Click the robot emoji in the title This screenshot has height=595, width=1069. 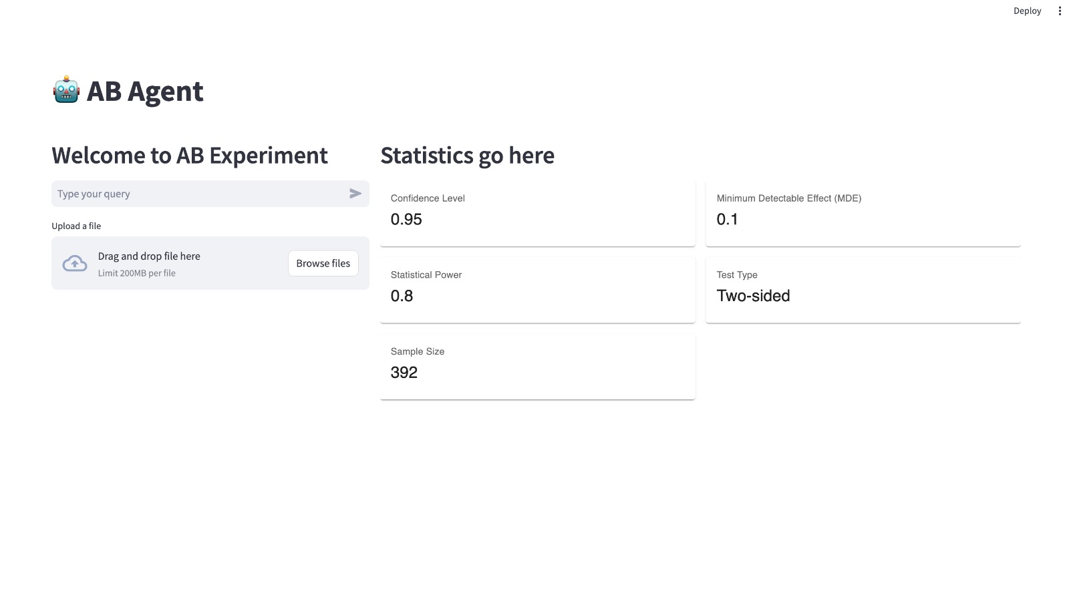pos(66,90)
